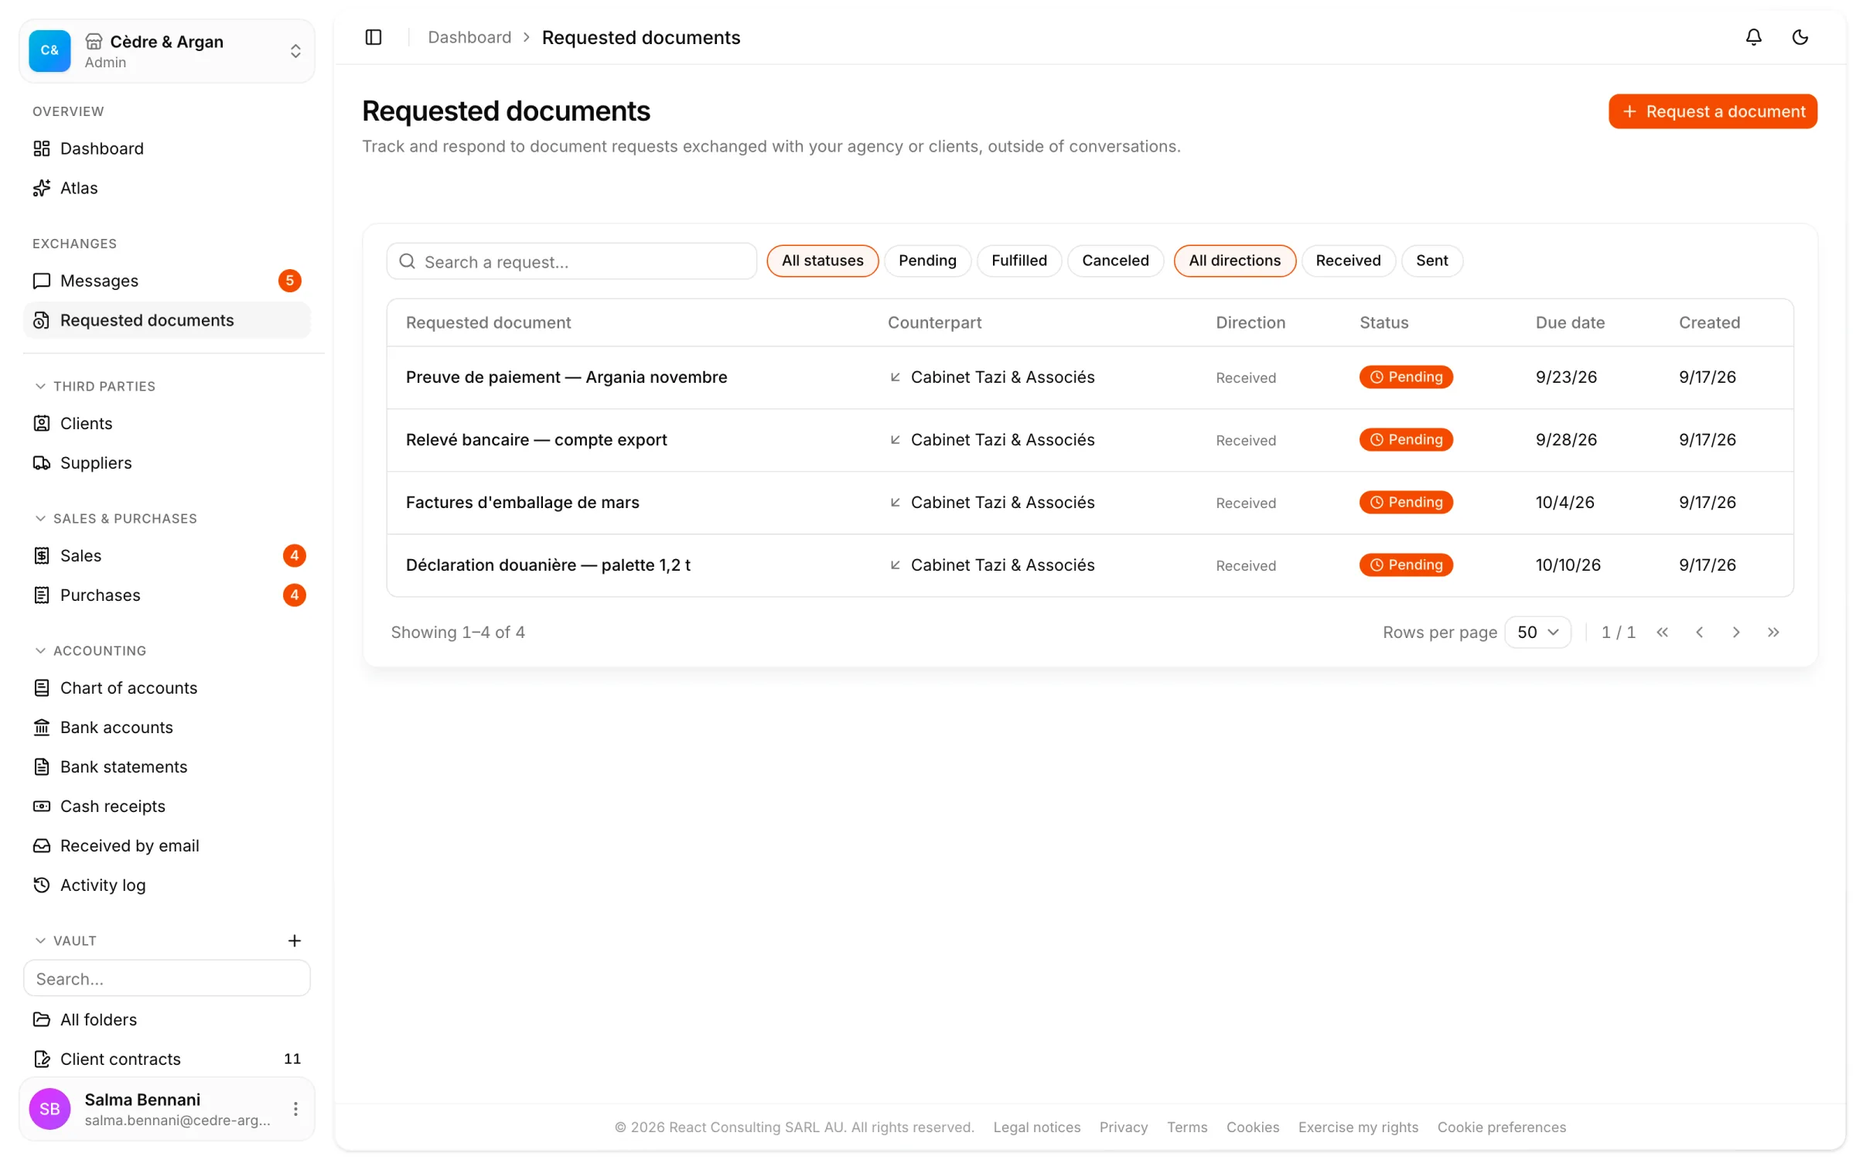The image size is (1856, 1160).
Task: Toggle the sidebar panel icon
Action: tap(374, 37)
